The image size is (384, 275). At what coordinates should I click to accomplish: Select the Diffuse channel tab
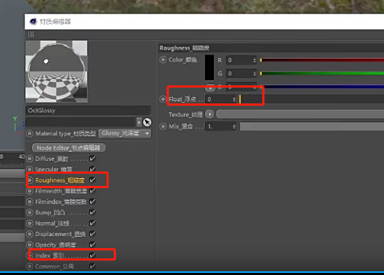pyautogui.click(x=51, y=158)
